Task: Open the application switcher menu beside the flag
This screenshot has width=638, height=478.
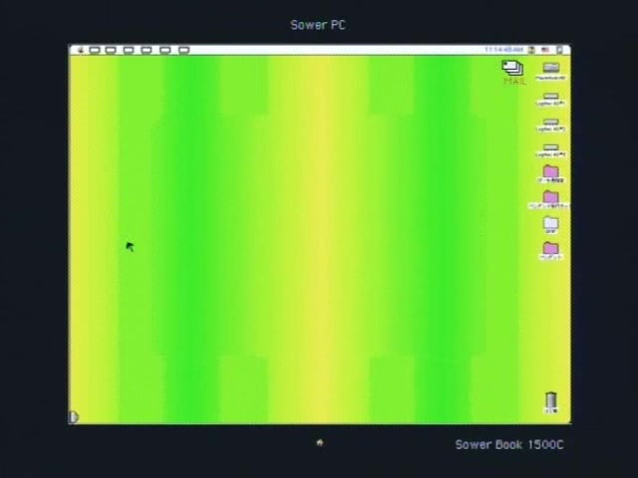Action: tap(561, 50)
